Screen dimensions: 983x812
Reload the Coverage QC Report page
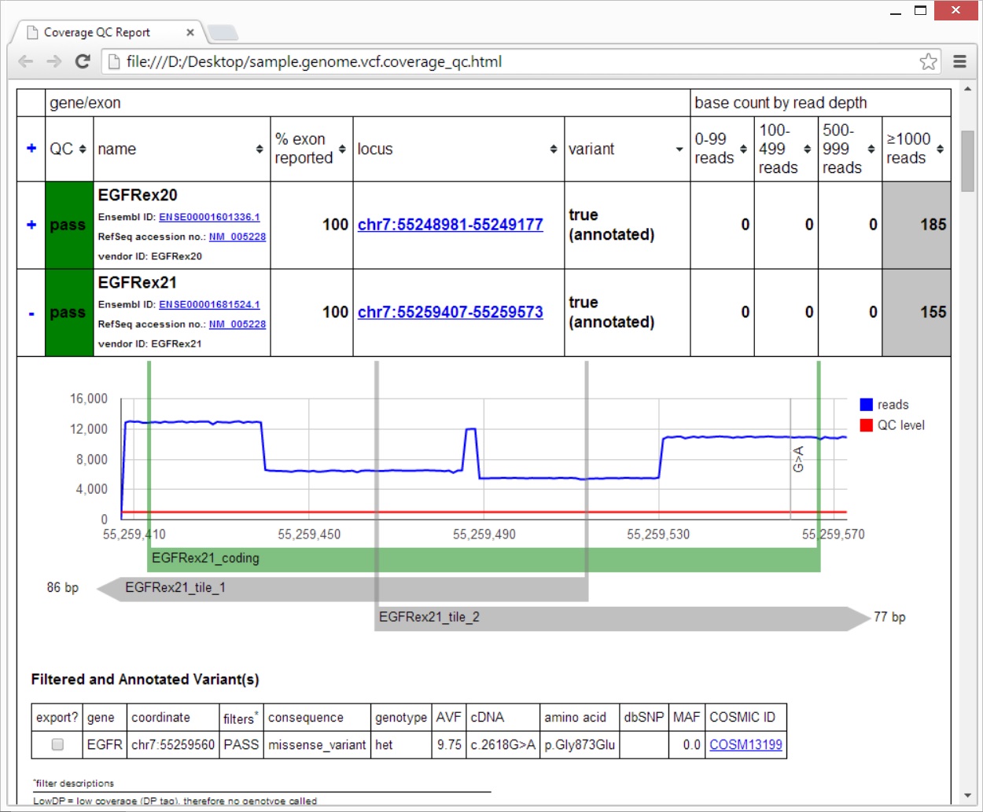tap(83, 61)
